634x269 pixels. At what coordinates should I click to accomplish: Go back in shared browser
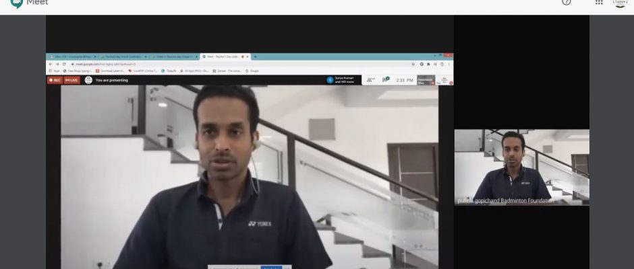click(51, 64)
